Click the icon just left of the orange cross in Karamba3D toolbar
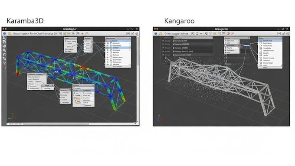The height and width of the screenshot is (166, 295). click(x=78, y=33)
